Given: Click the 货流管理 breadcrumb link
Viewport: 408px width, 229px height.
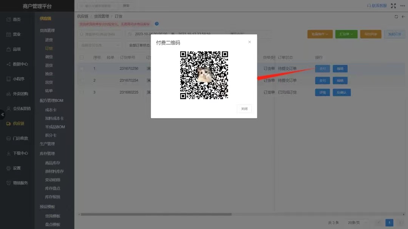Looking at the screenshot, I should coord(102,16).
